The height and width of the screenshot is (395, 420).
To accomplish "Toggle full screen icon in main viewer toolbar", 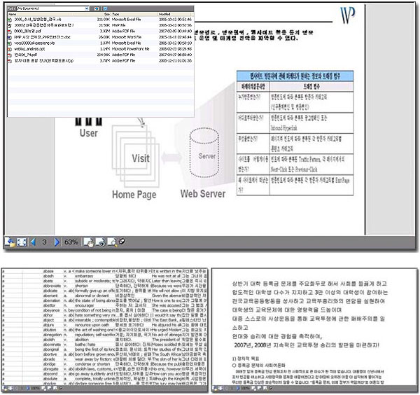I will (x=22, y=242).
